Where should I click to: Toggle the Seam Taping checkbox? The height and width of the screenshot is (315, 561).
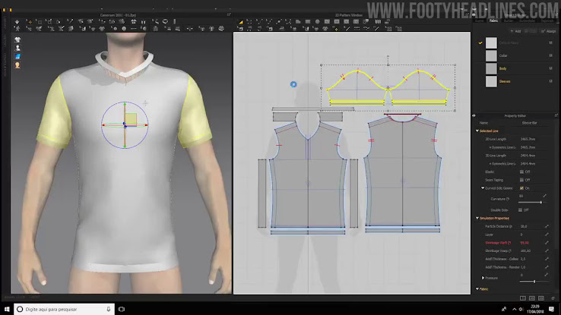[x=521, y=180]
